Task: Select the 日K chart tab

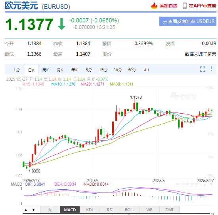Action: click(31, 70)
